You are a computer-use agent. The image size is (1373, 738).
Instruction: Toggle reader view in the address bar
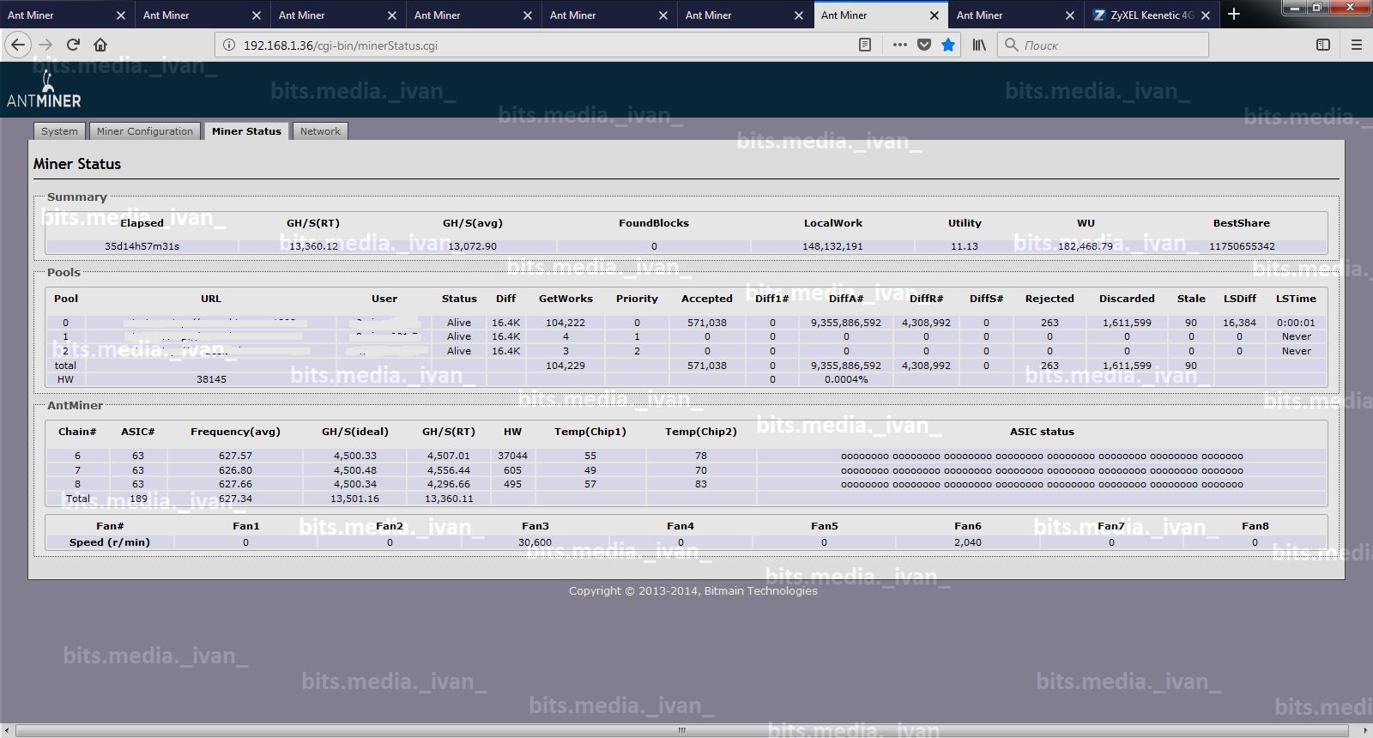(865, 45)
